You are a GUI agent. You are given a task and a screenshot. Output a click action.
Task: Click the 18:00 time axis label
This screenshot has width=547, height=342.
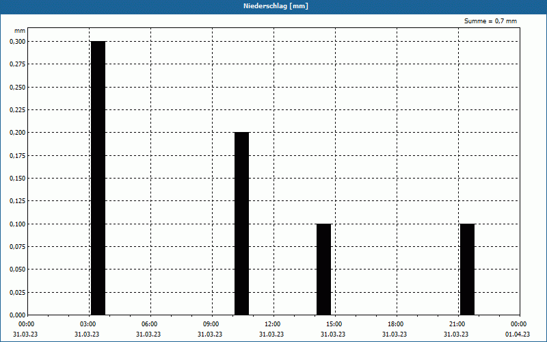pyautogui.click(x=396, y=324)
